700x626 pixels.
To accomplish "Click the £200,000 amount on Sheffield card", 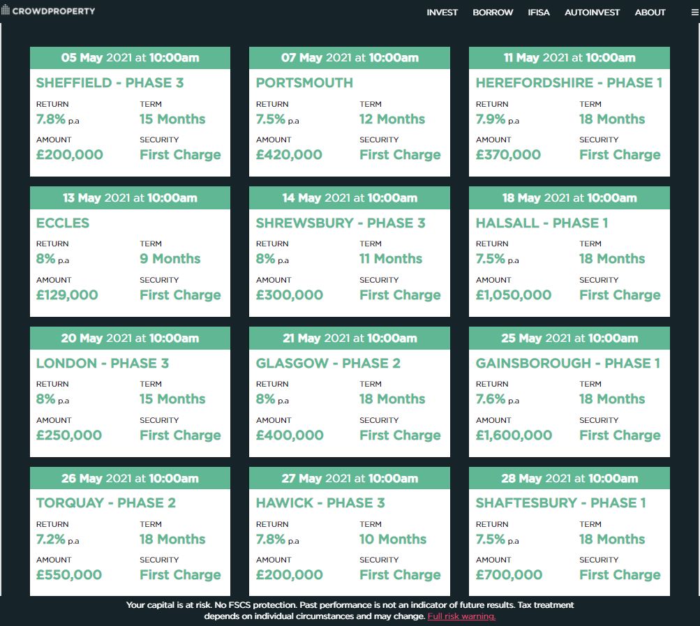I will pos(70,154).
